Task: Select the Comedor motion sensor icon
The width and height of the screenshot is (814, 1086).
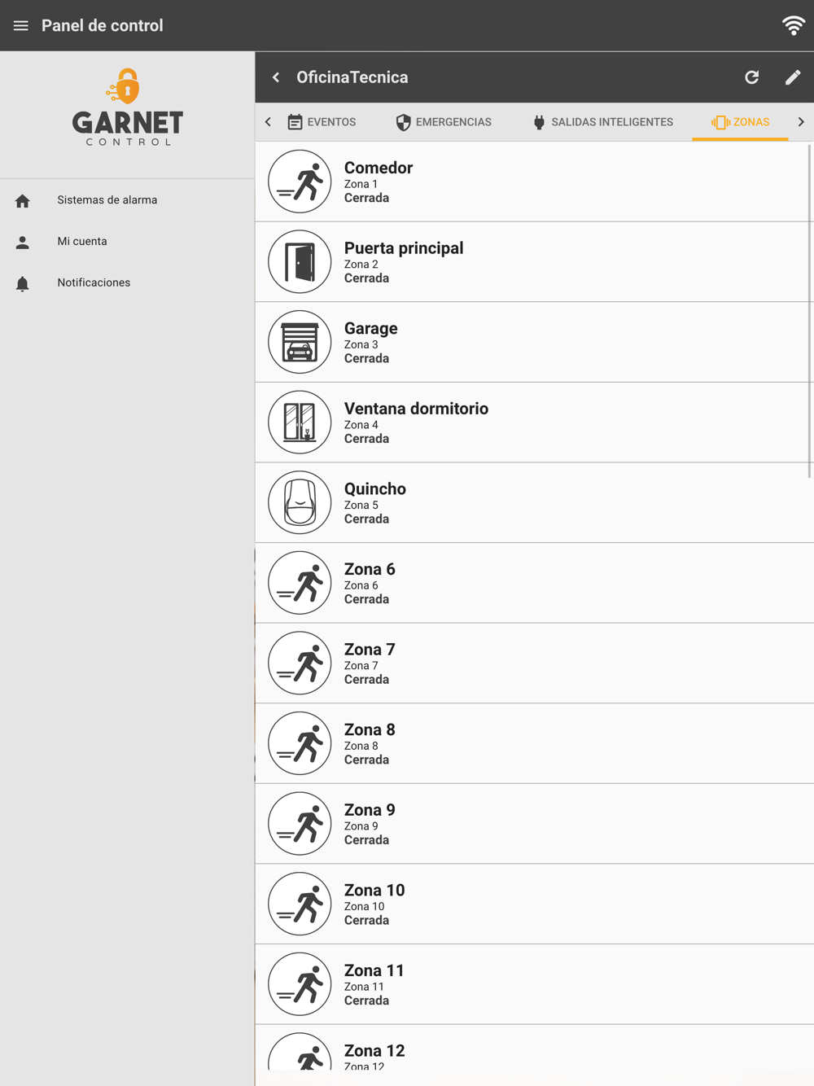Action: pyautogui.click(x=300, y=182)
